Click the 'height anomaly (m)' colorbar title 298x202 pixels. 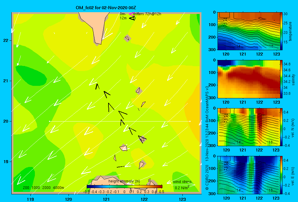coord(124,181)
